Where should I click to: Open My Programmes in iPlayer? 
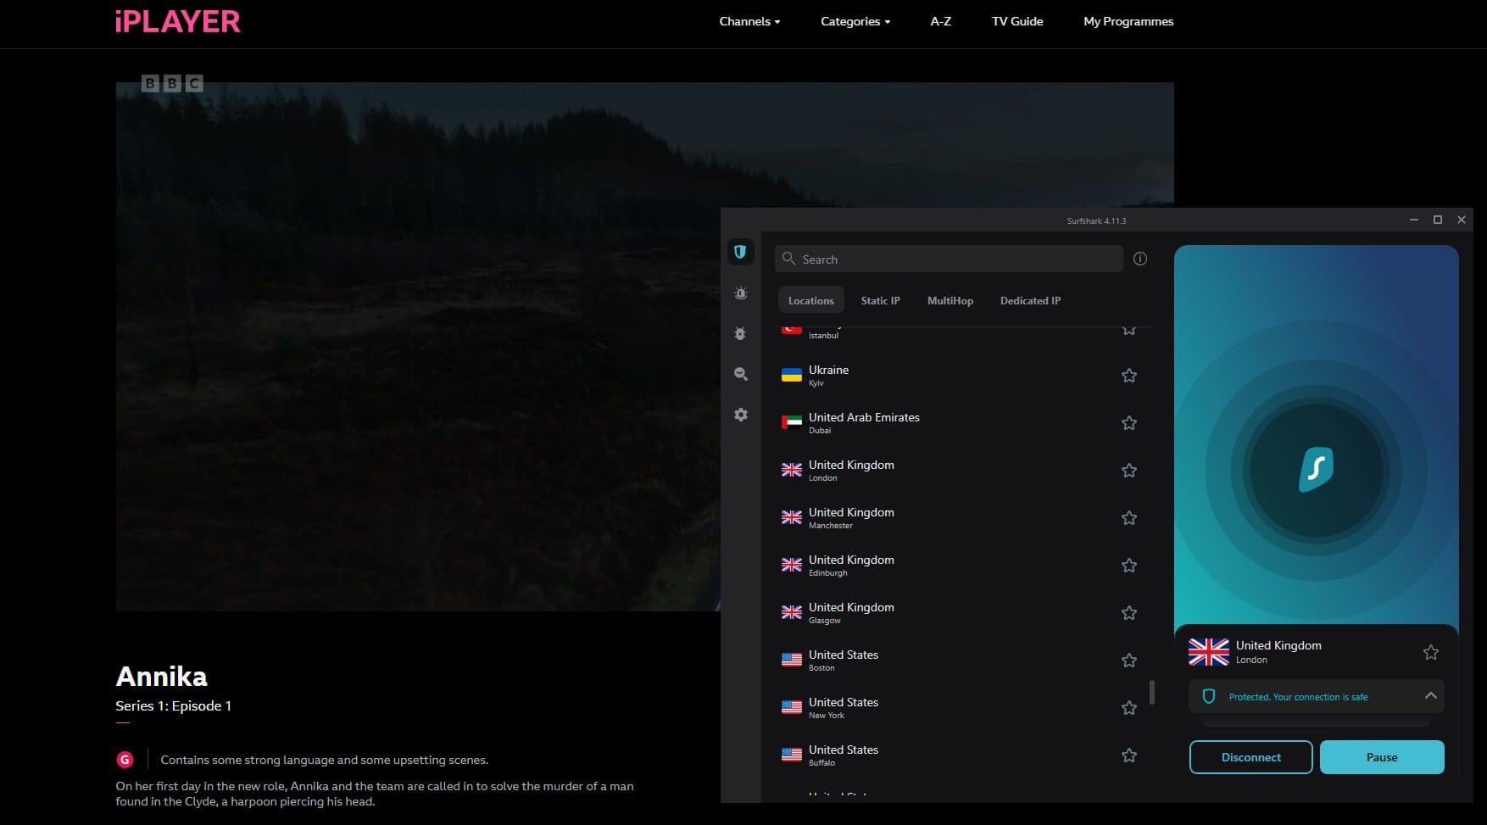1128,21
